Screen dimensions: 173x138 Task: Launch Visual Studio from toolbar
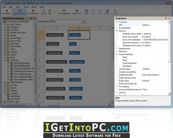tap(64, 12)
